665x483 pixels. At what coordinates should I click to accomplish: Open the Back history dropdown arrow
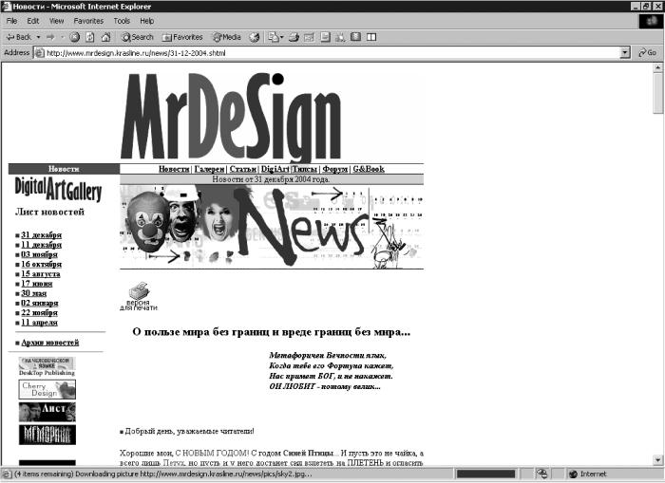pyautogui.click(x=38, y=37)
